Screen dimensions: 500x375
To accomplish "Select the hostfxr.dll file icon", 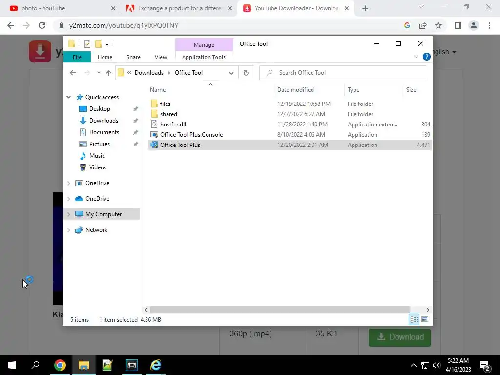I will point(154,125).
